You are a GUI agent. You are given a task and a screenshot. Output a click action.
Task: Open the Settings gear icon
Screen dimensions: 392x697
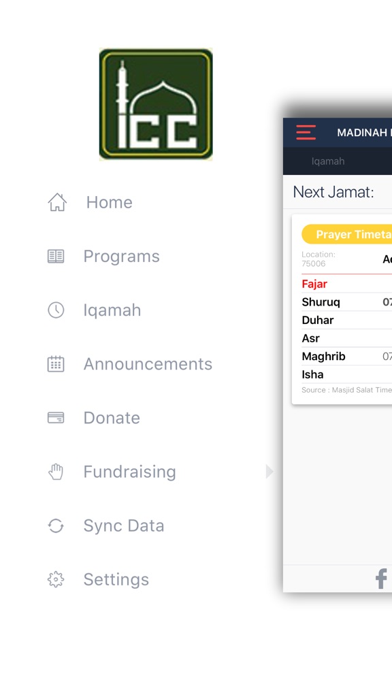tap(56, 579)
